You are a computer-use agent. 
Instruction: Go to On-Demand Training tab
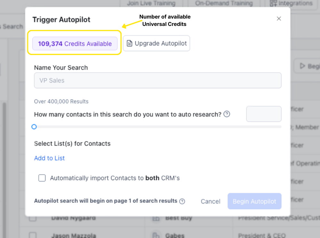pos(224,4)
